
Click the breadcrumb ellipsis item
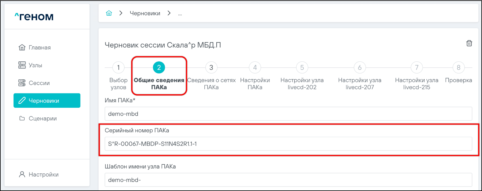click(x=180, y=14)
